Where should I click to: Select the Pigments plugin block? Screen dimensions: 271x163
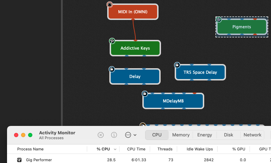241,27
